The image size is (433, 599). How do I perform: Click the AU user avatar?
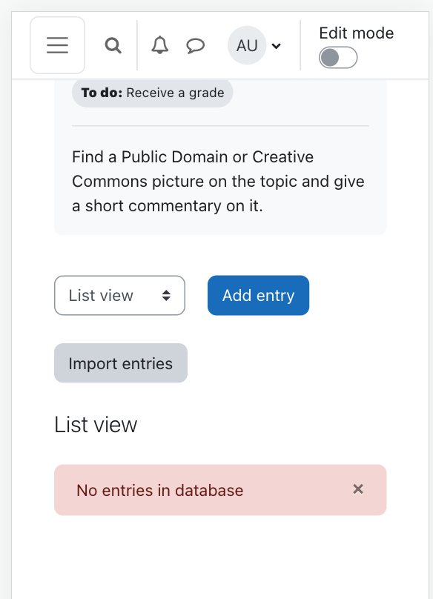pyautogui.click(x=247, y=45)
